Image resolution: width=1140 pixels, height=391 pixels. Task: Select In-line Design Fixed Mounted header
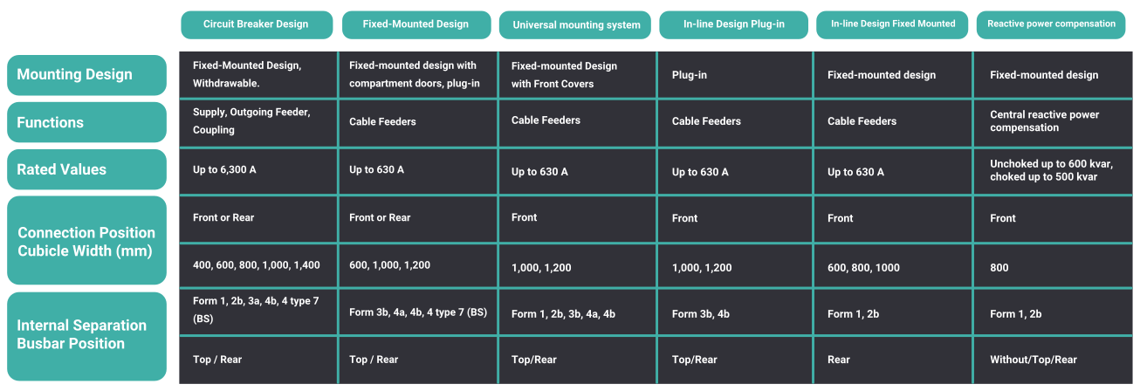click(x=893, y=24)
